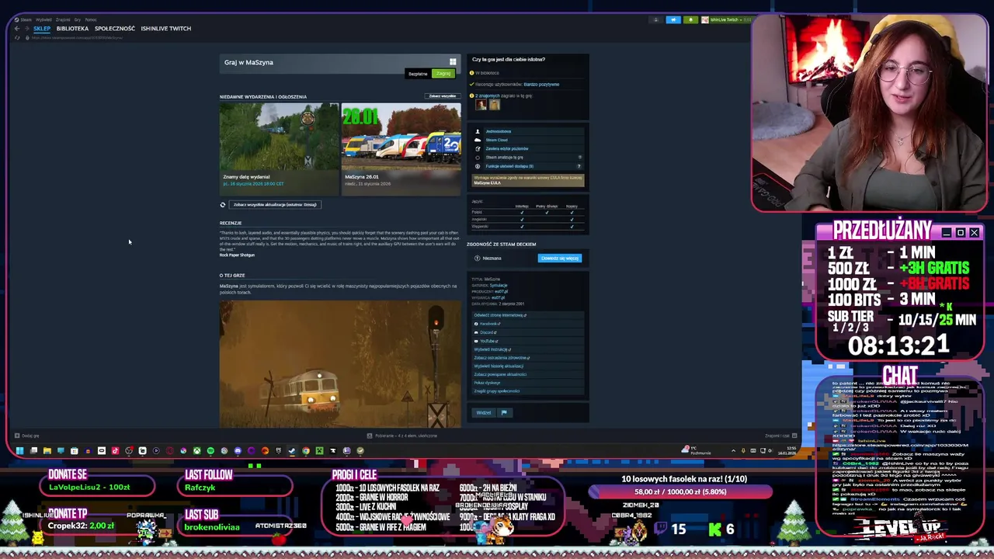Image resolution: width=994 pixels, height=559 pixels.
Task: Click the train video in 'O tej grze'
Action: (x=340, y=364)
